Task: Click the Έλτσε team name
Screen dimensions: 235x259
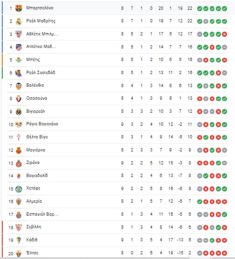Action: coord(32,253)
